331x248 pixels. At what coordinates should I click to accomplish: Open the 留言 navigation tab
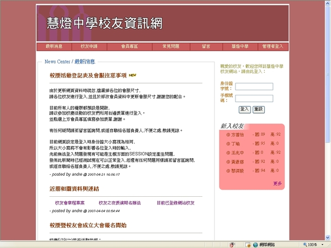pos(206,47)
